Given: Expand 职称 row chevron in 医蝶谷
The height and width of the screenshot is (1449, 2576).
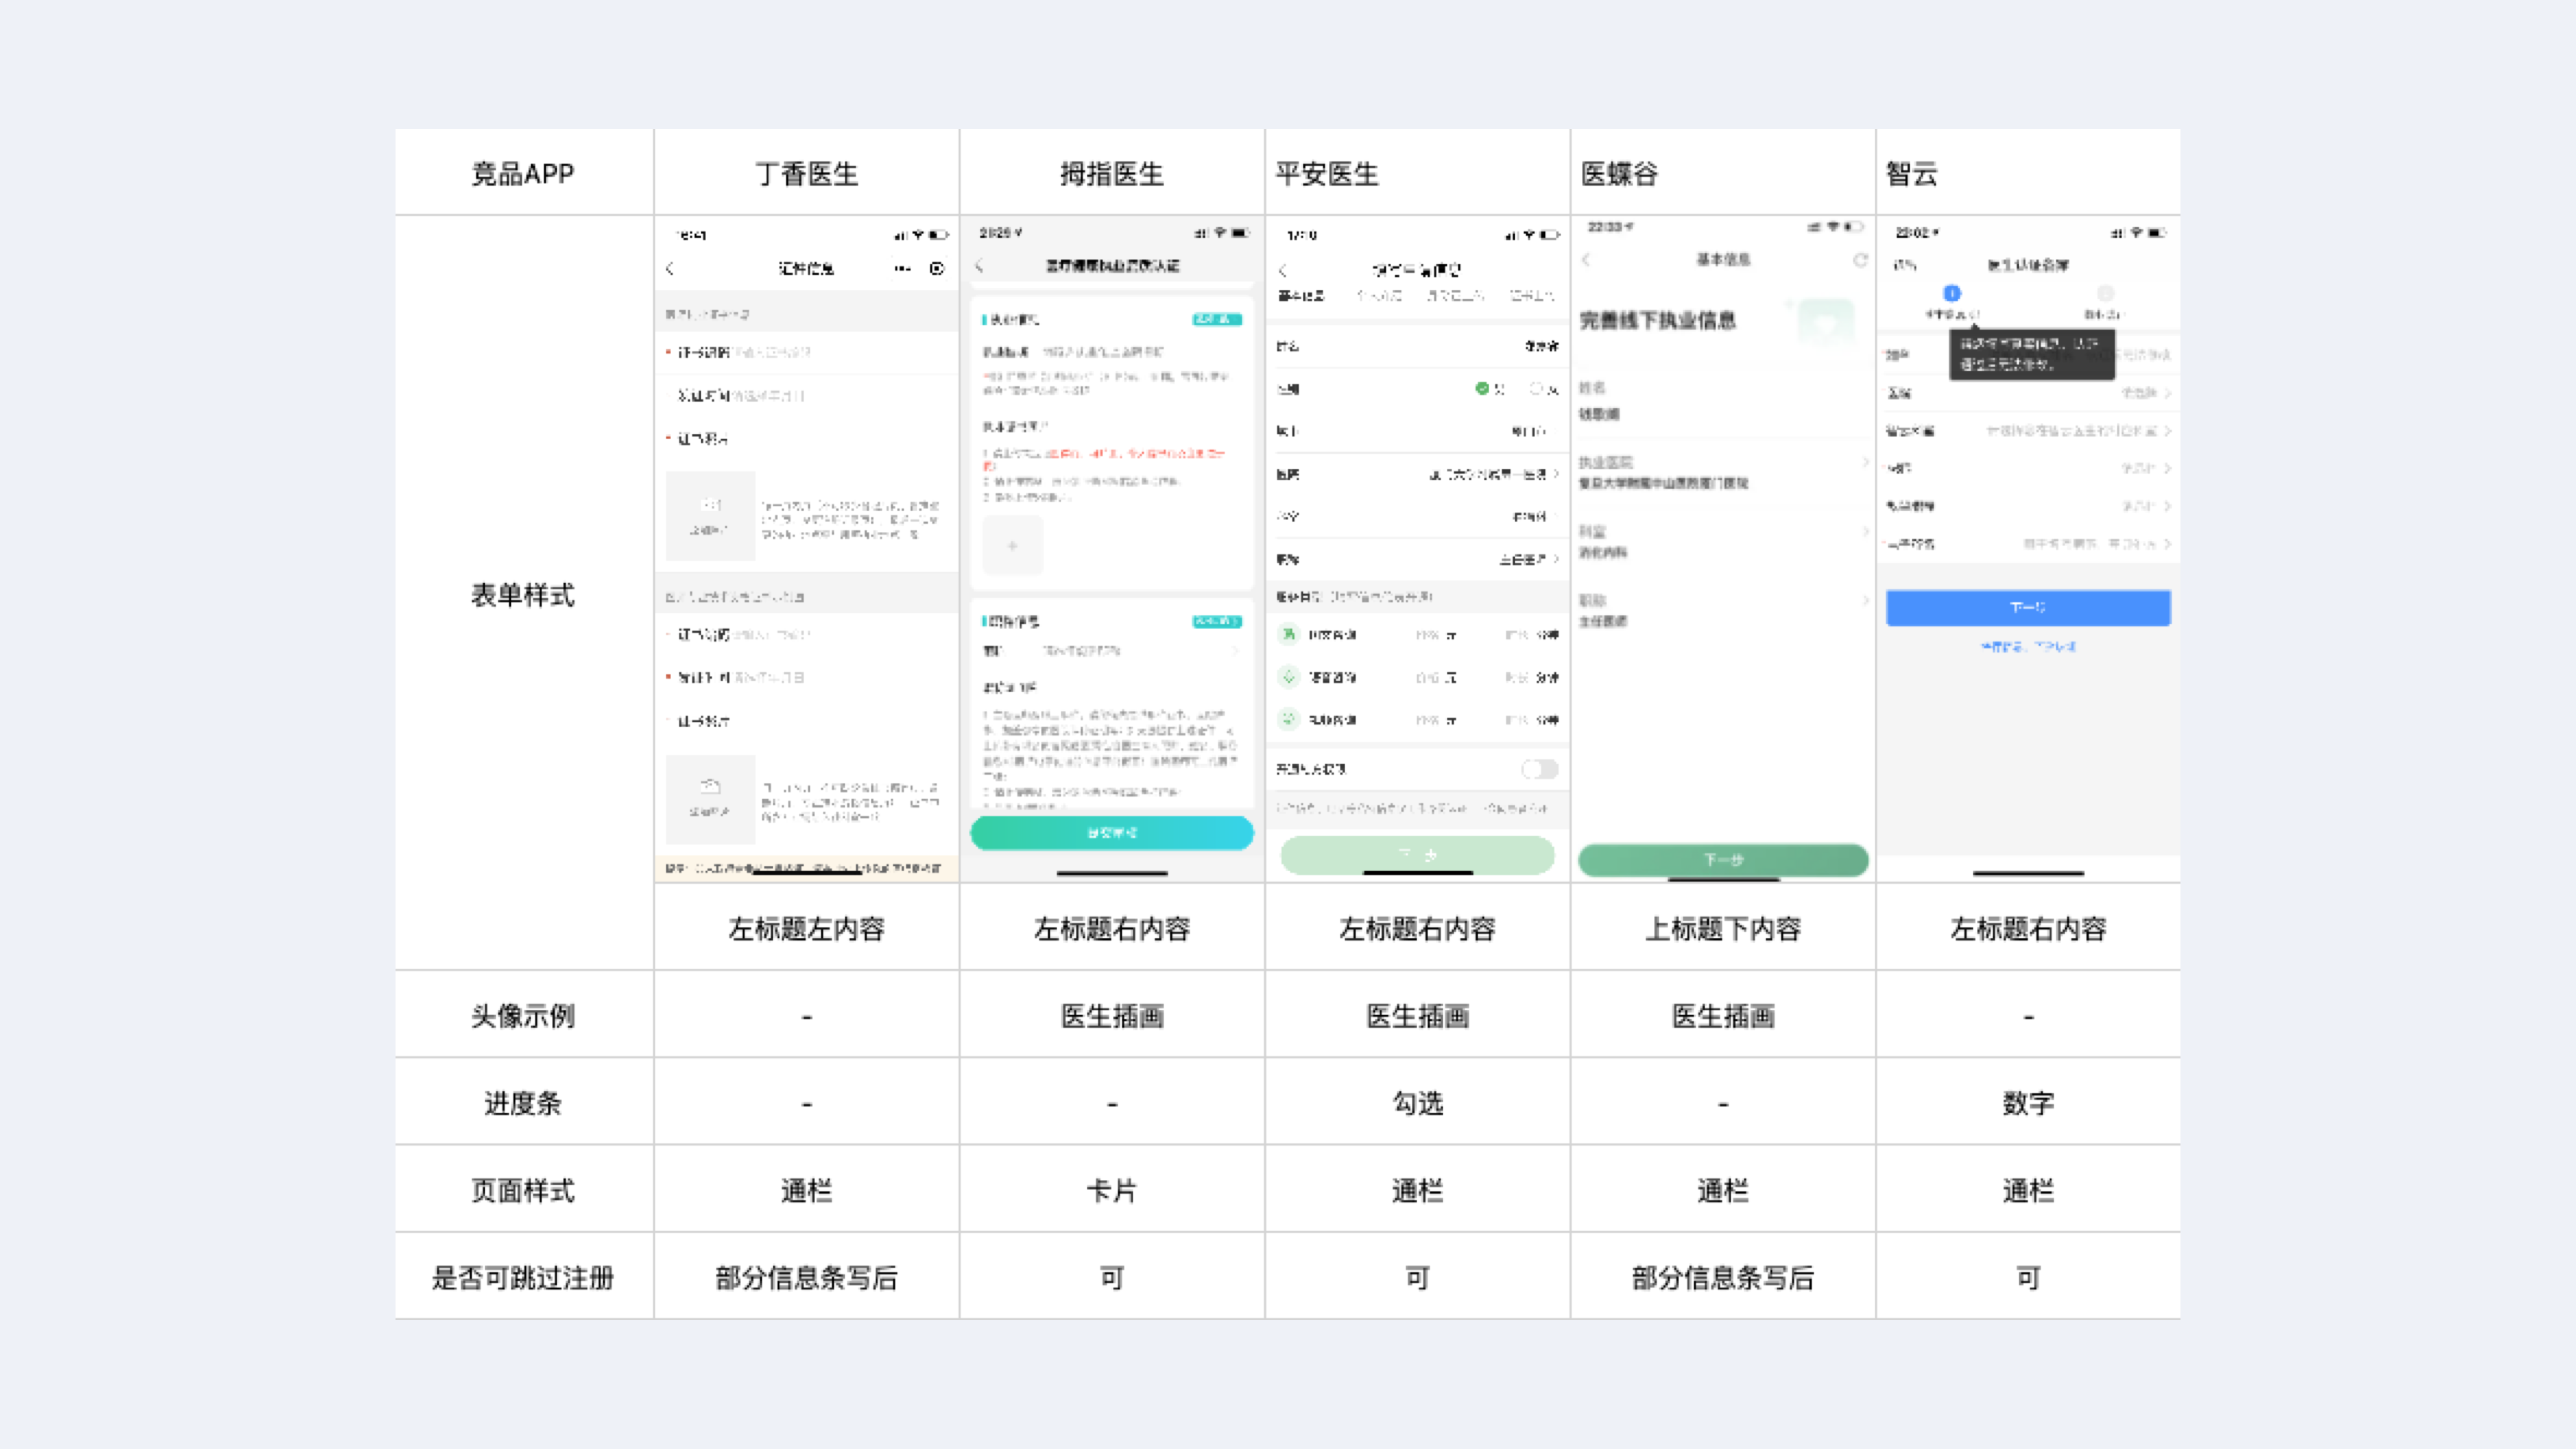Looking at the screenshot, I should pyautogui.click(x=1865, y=600).
